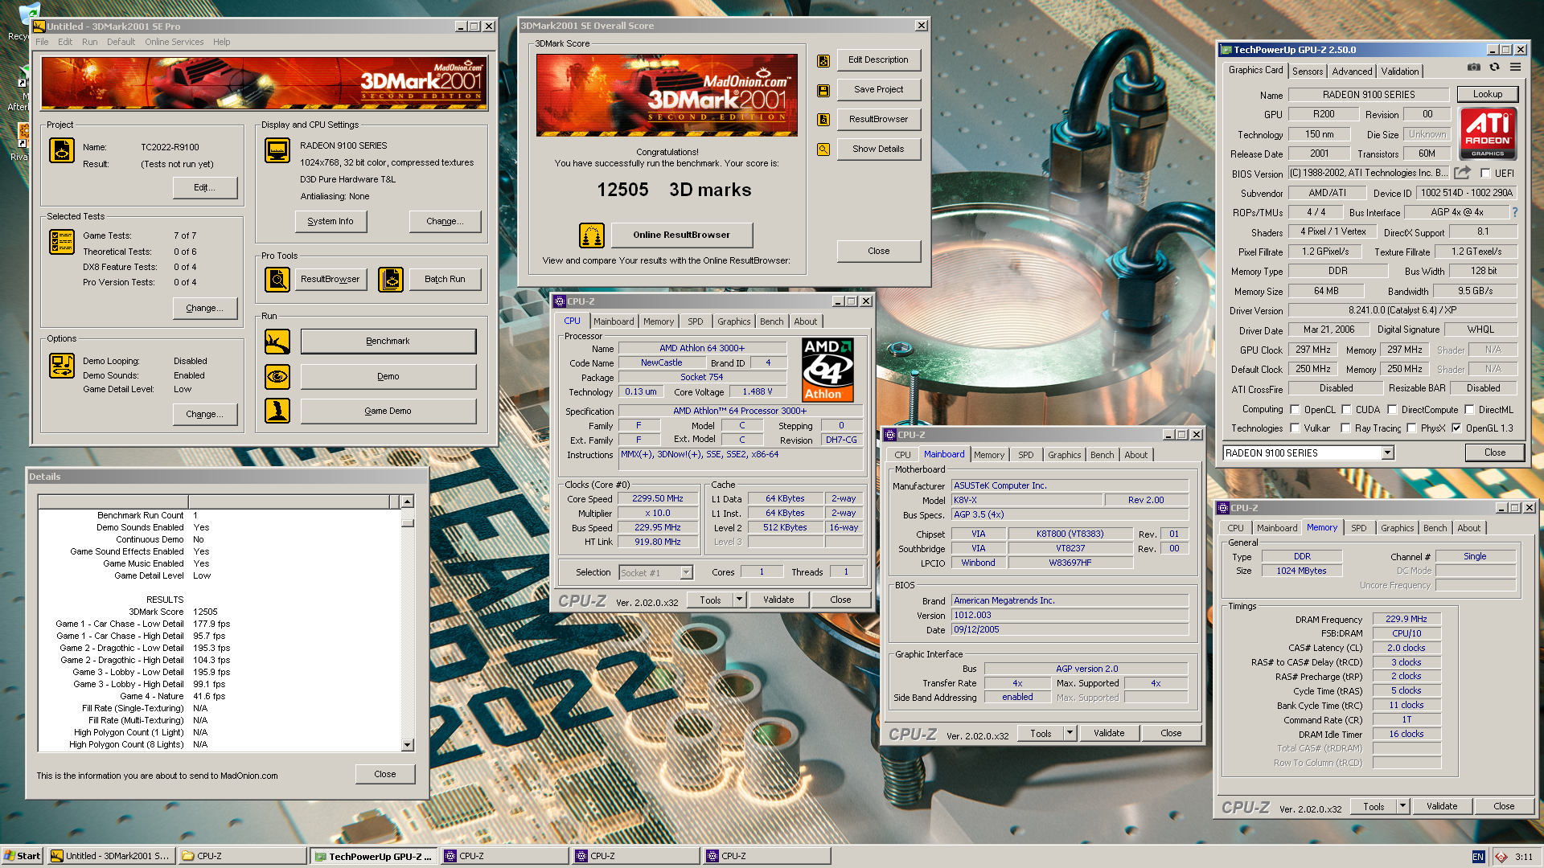Screen dimensions: 1544x868
Task: Uncheck the OpenGL 1.3 checkbox
Action: (x=1456, y=428)
